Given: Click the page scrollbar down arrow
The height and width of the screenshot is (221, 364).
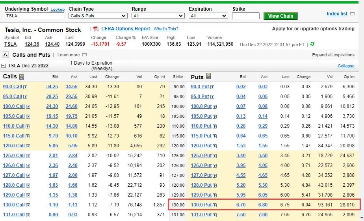Looking at the screenshot, I should click(361, 218).
